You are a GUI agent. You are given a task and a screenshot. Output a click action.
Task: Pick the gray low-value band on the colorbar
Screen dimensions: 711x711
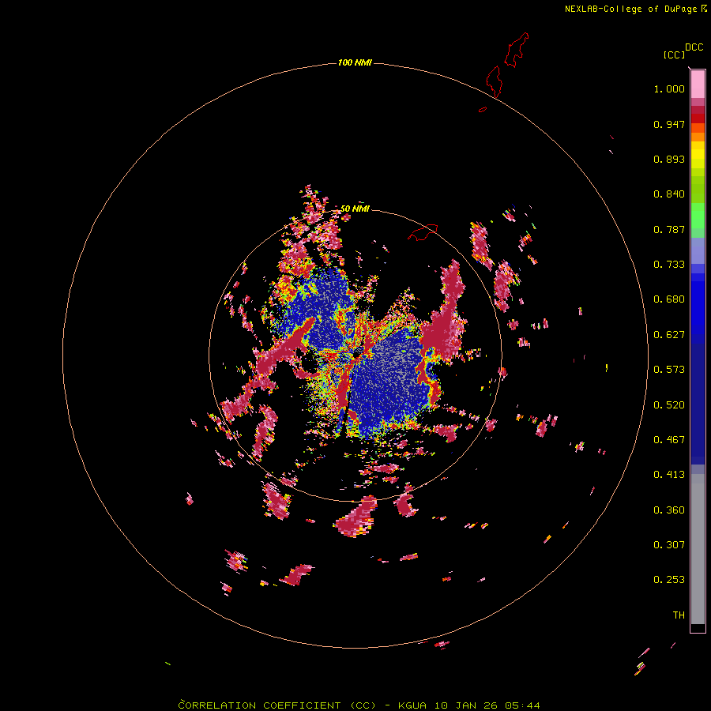click(x=698, y=549)
